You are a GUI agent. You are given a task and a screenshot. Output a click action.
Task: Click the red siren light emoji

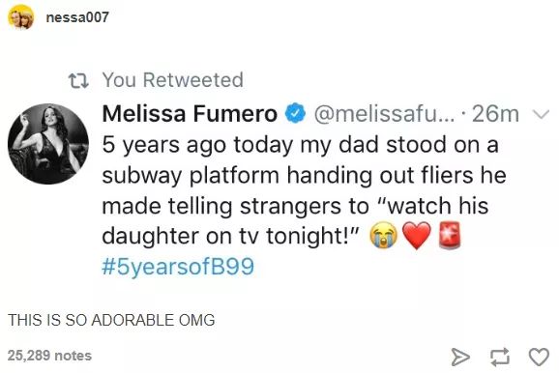[449, 235]
